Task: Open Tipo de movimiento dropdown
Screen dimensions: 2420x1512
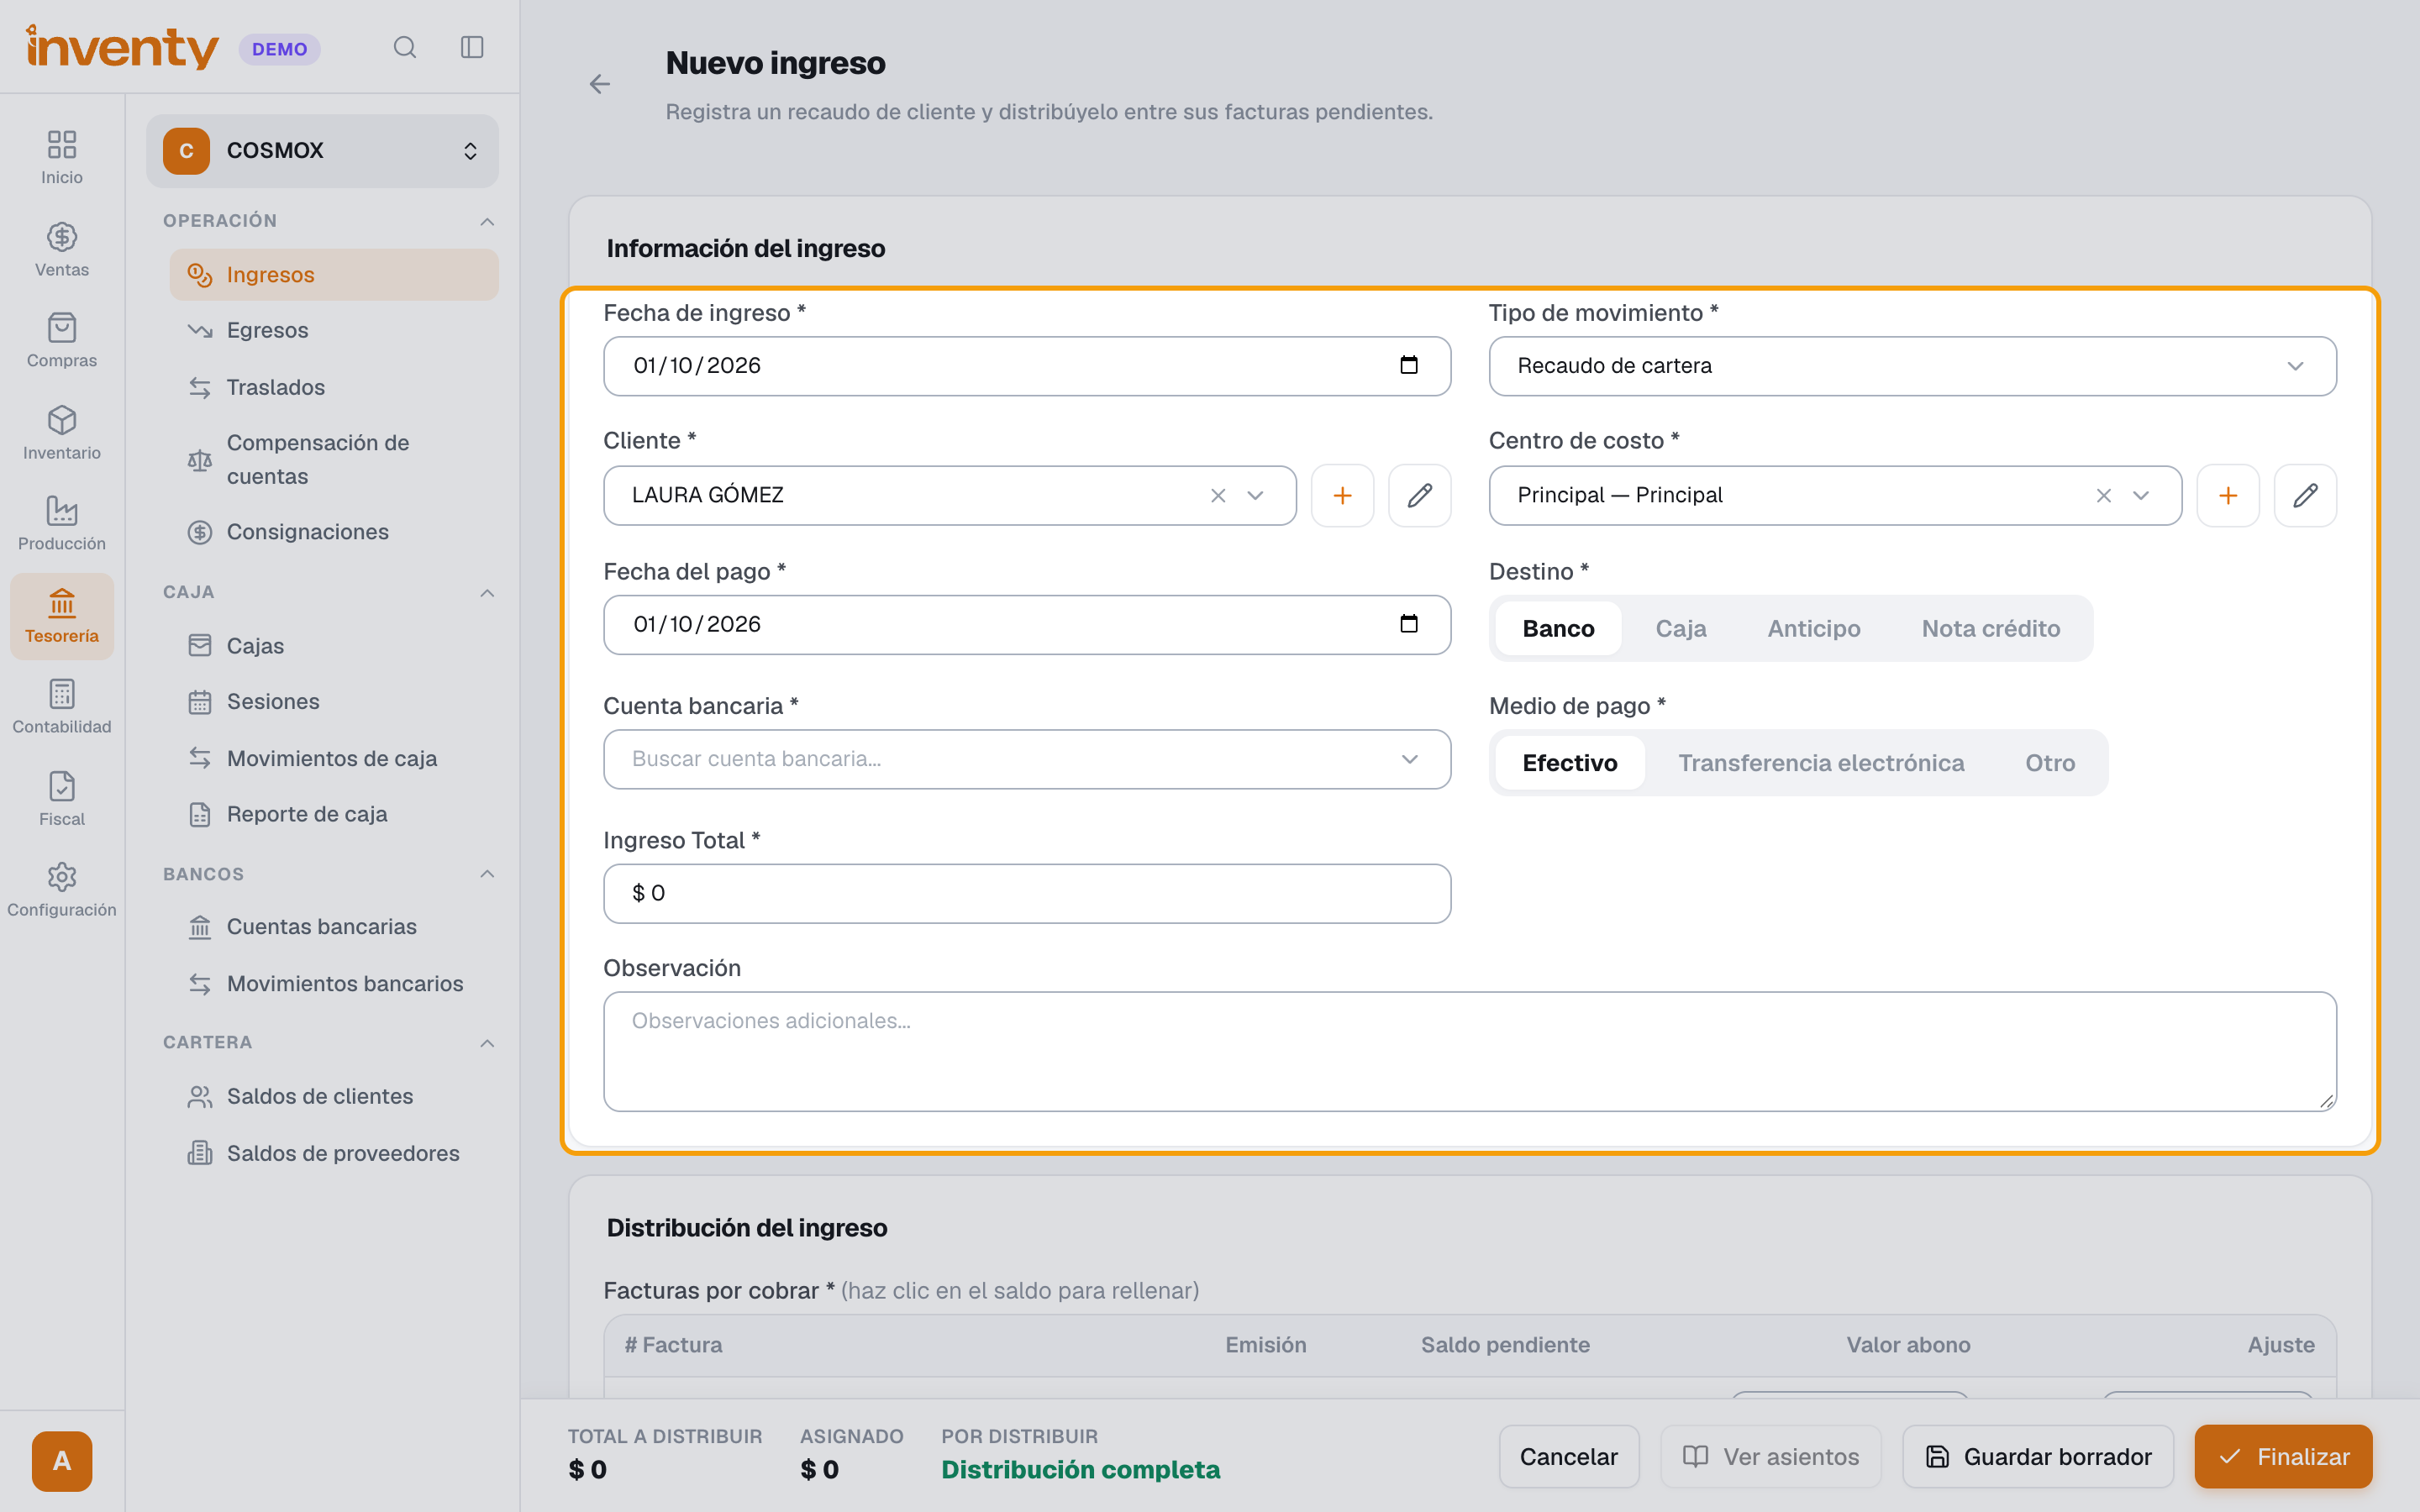Action: [1912, 366]
